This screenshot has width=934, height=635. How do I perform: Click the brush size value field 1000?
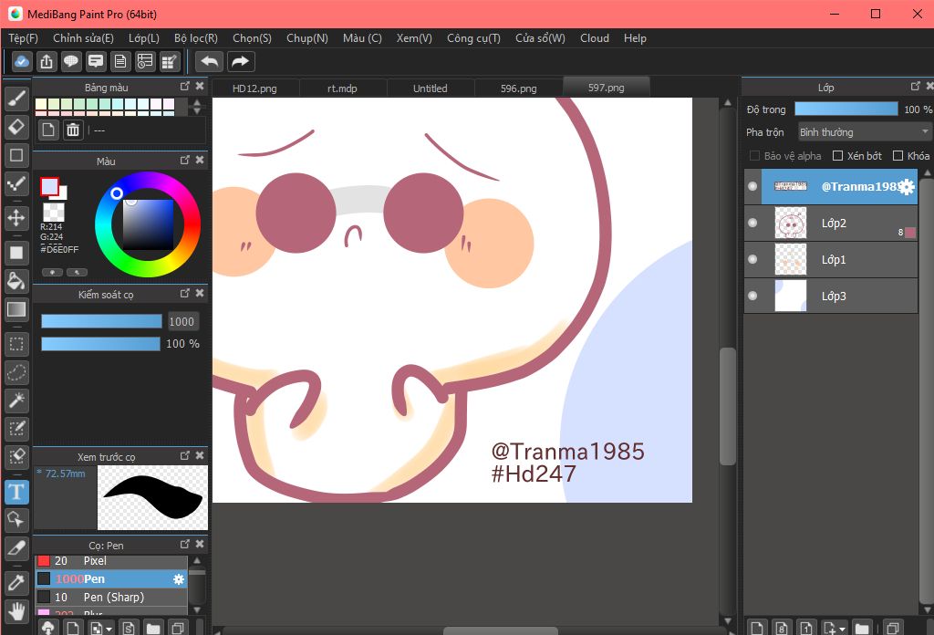pyautogui.click(x=182, y=322)
